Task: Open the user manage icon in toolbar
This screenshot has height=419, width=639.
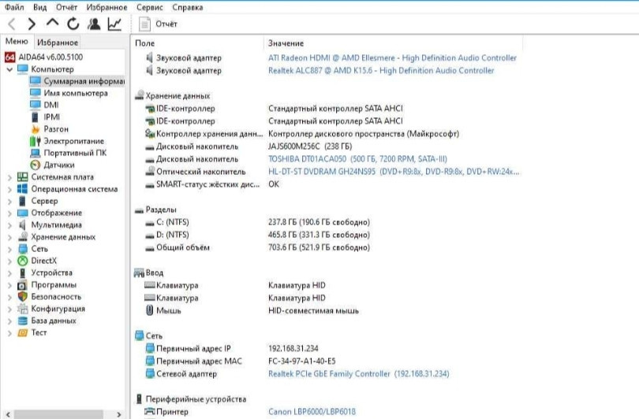Action: point(94,24)
